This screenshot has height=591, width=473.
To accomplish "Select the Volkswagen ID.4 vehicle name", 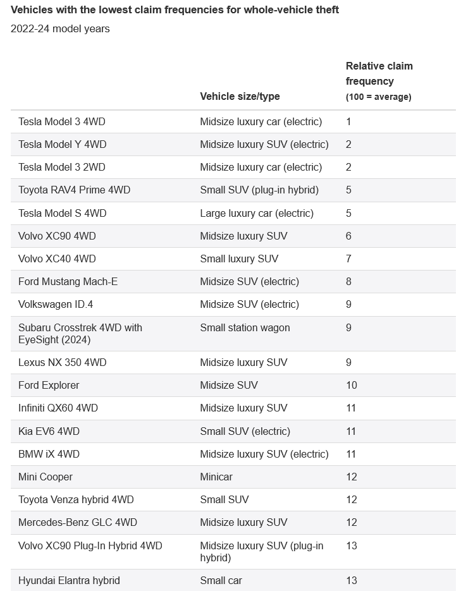I will (x=56, y=304).
